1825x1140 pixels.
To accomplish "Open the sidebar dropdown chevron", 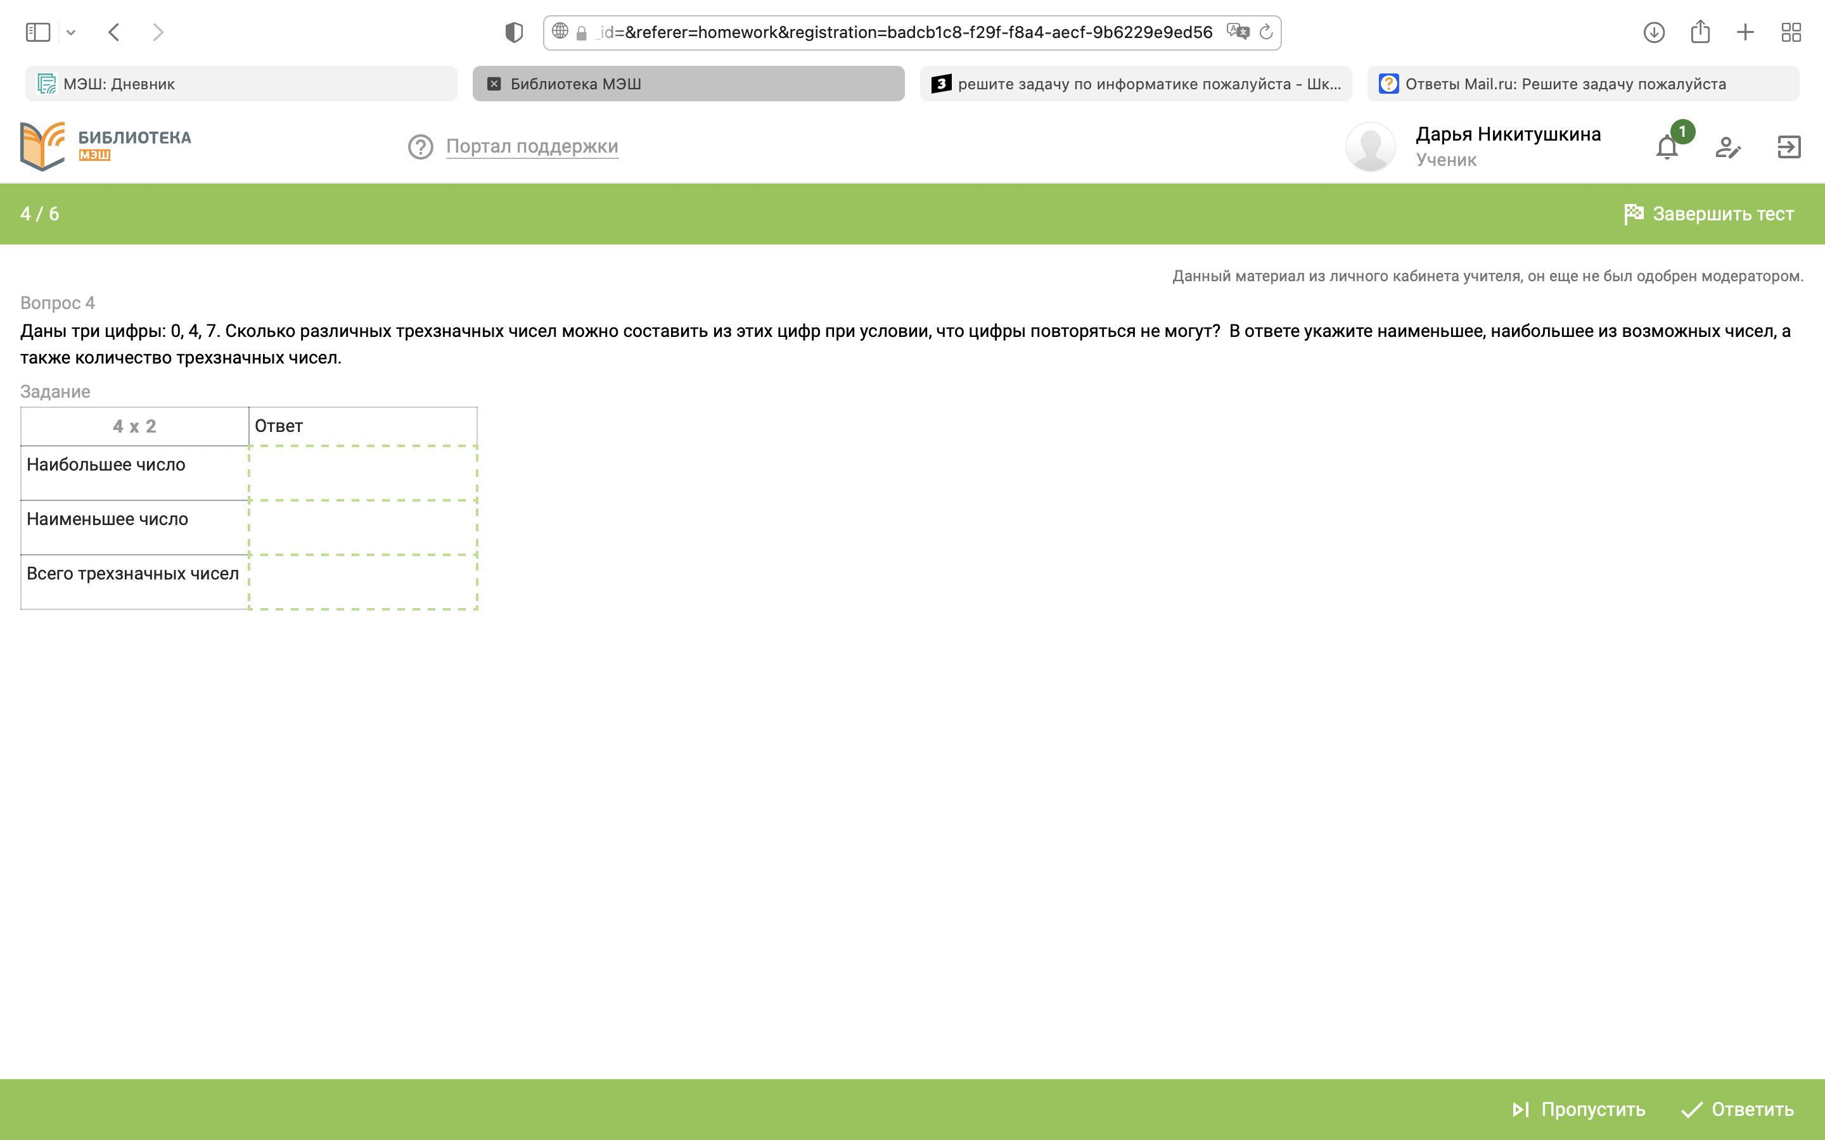I will tap(71, 32).
